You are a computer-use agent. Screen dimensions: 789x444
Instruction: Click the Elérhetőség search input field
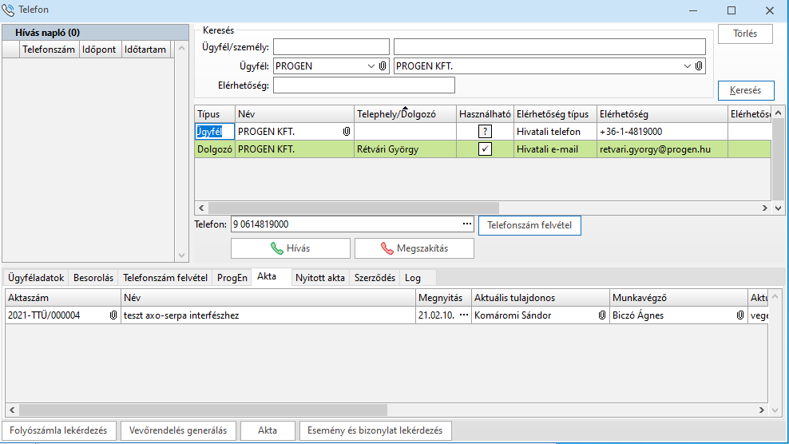pos(364,85)
